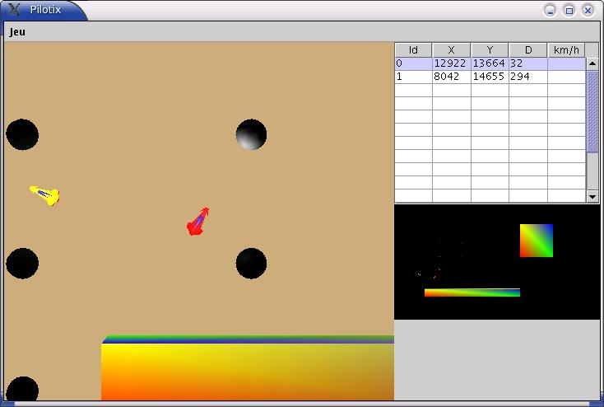
Task: Click the Id column header
Action: coord(413,50)
